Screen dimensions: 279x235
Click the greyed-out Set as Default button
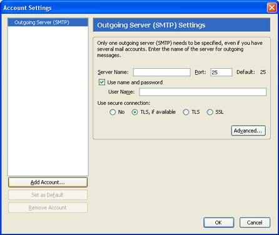coord(48,195)
